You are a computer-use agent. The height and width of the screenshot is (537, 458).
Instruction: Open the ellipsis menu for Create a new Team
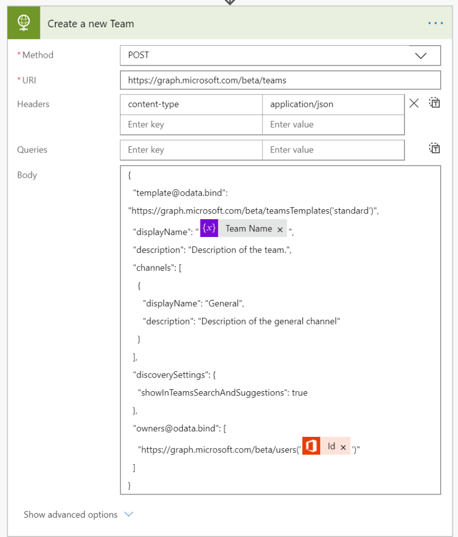[x=435, y=24]
